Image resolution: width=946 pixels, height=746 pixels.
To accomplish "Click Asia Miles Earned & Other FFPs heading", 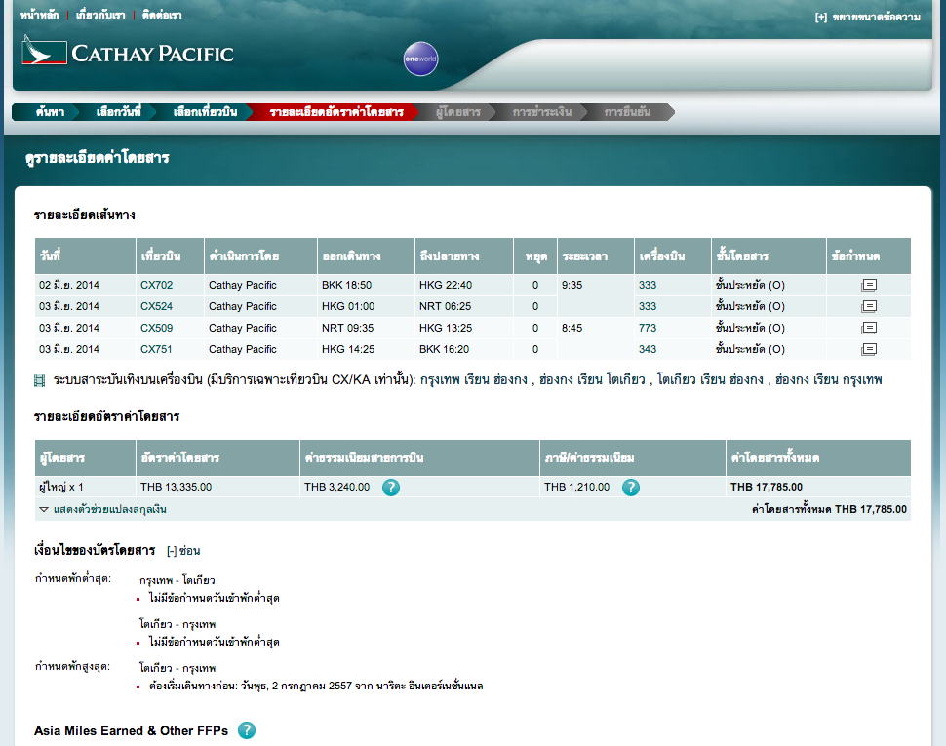I will (131, 731).
